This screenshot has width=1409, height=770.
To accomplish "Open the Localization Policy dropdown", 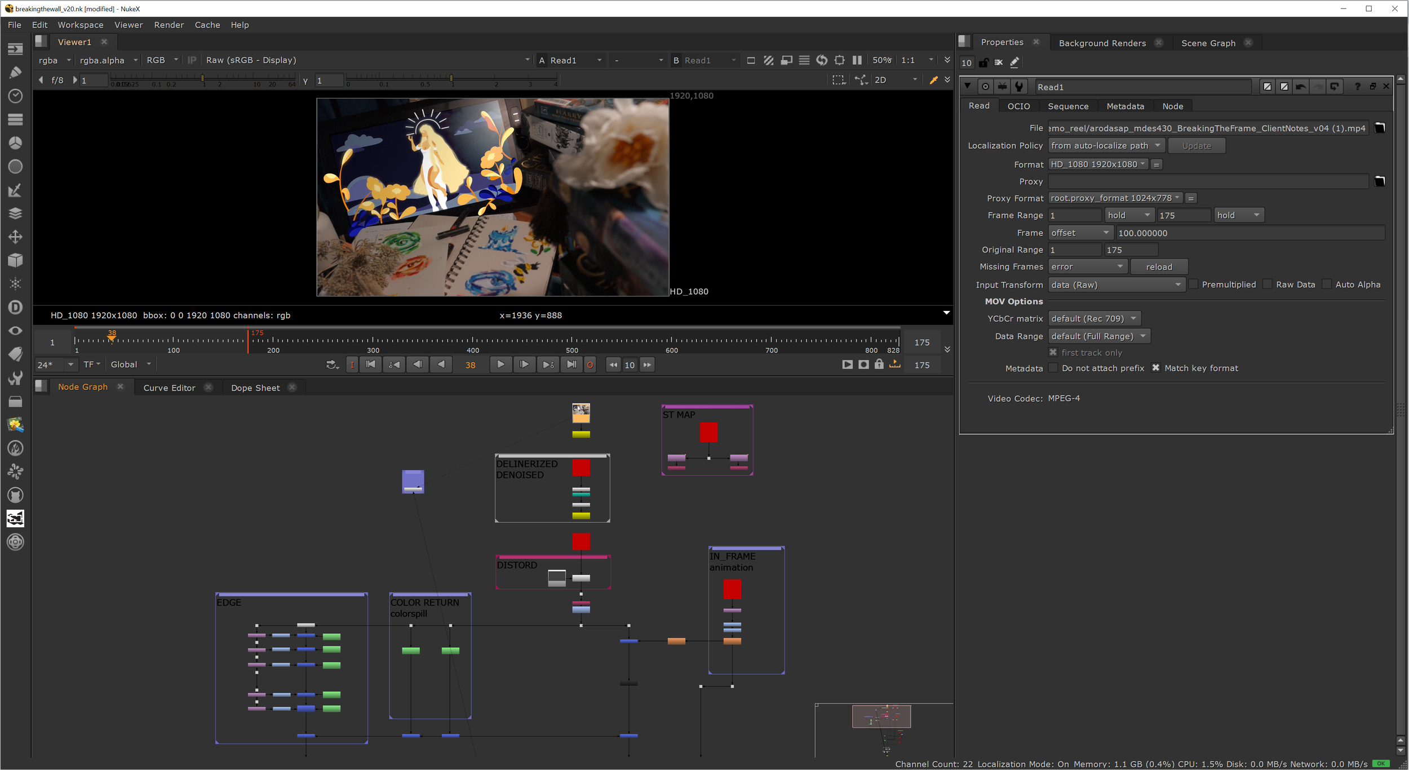I will coord(1106,145).
